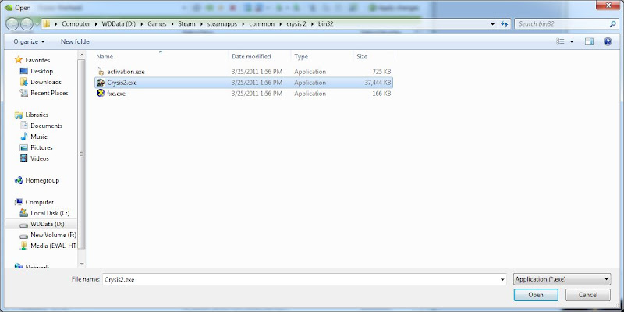The height and width of the screenshot is (312, 624).
Task: Select New Volume (F:) drive
Action: pyautogui.click(x=53, y=235)
